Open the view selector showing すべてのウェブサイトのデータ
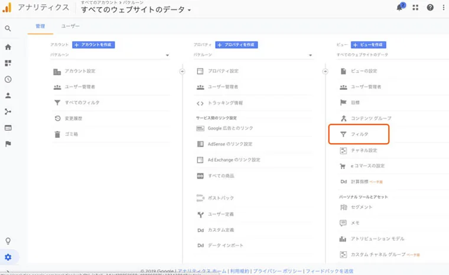This screenshot has width=449, height=275. pyautogui.click(x=393, y=55)
